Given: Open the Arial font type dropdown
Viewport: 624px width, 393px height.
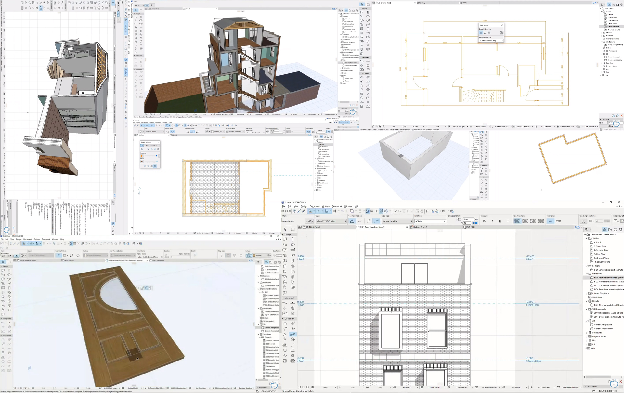Looking at the screenshot, I should (430, 221).
